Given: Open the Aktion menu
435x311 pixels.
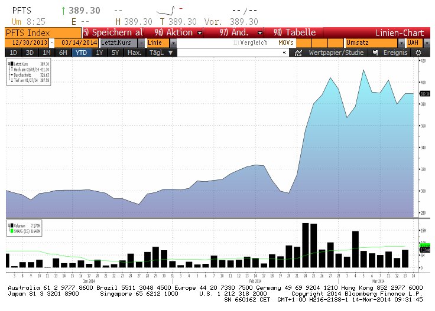Looking at the screenshot, I should pyautogui.click(x=178, y=32).
